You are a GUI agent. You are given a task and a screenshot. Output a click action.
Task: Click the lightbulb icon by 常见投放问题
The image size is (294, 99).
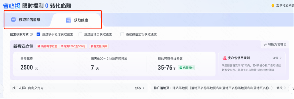point(273,6)
